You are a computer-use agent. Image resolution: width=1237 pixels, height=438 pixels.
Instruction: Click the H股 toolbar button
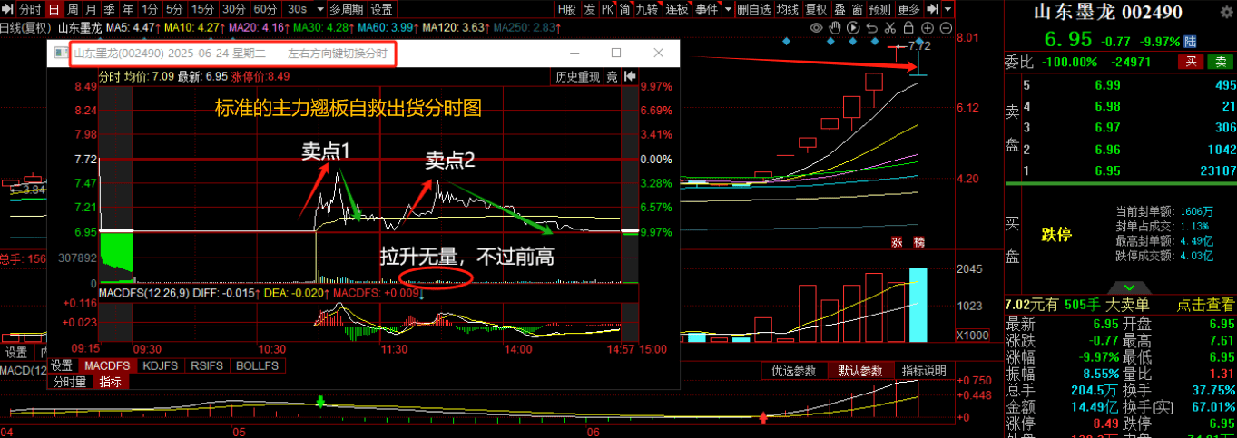point(566,9)
